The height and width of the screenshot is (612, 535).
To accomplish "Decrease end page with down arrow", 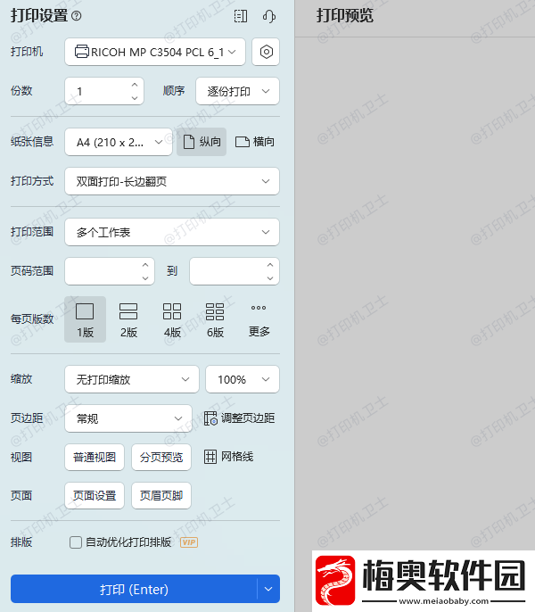I will point(270,278).
